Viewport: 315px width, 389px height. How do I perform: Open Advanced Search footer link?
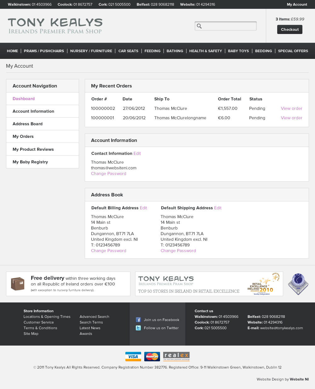[94, 317]
